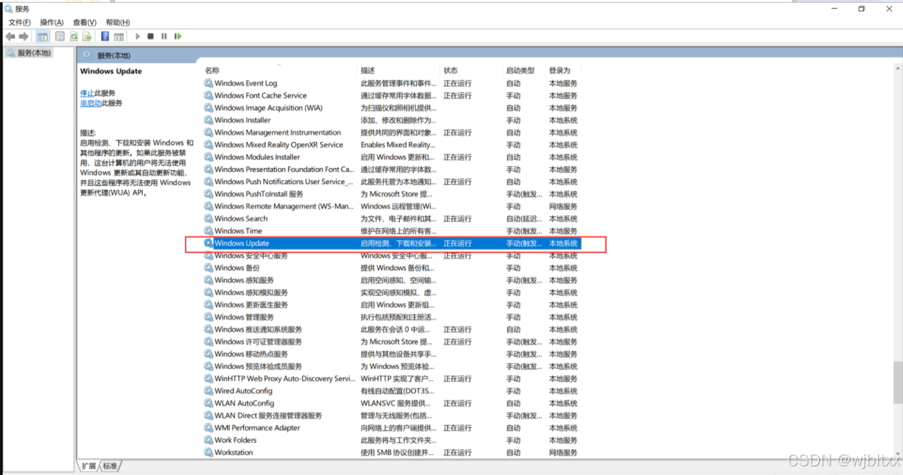Click the gear icon beside Workstation

coord(209,452)
